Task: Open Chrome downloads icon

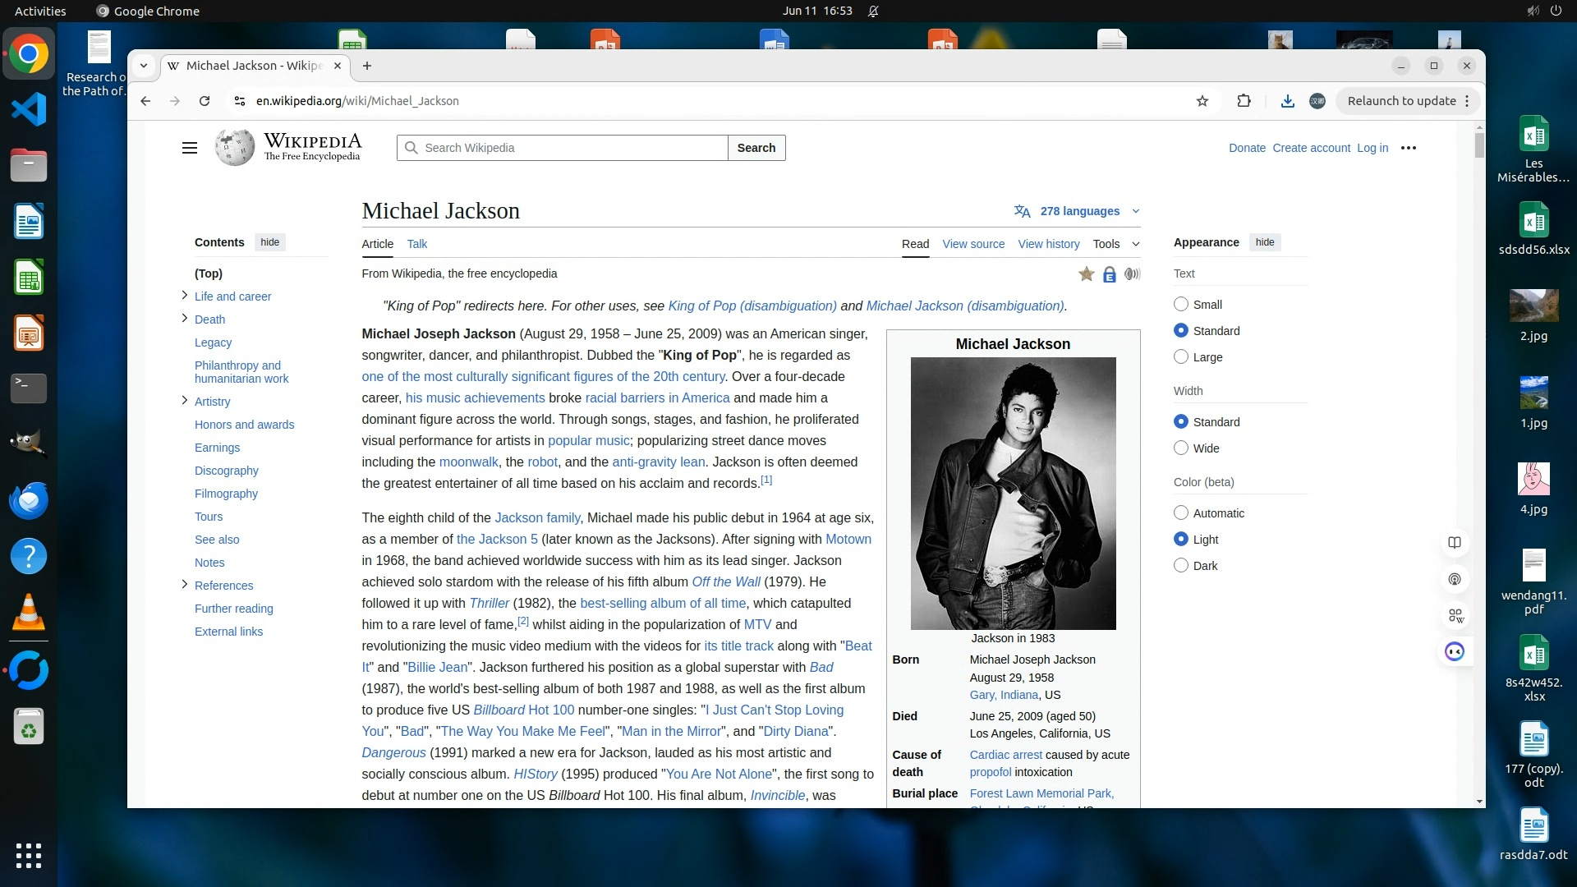Action: [1287, 101]
